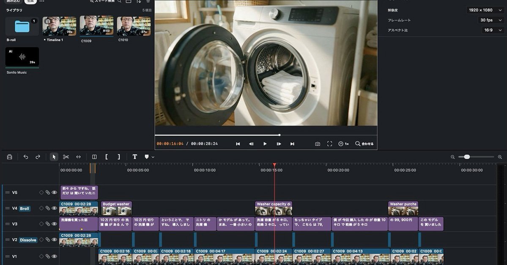Set out point with right bracket
507x265 pixels.
click(119, 157)
